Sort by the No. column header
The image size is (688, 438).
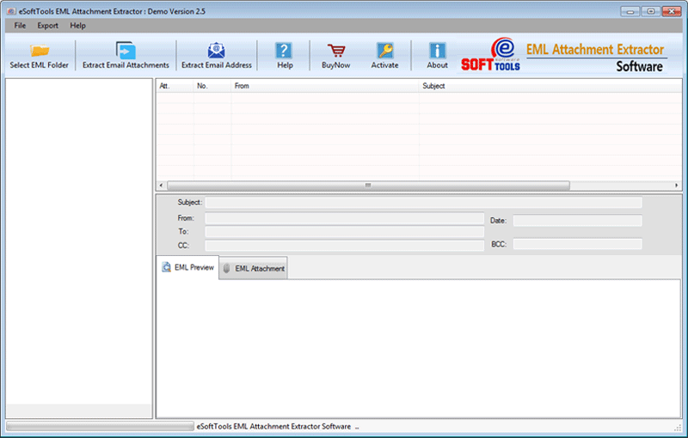[212, 86]
